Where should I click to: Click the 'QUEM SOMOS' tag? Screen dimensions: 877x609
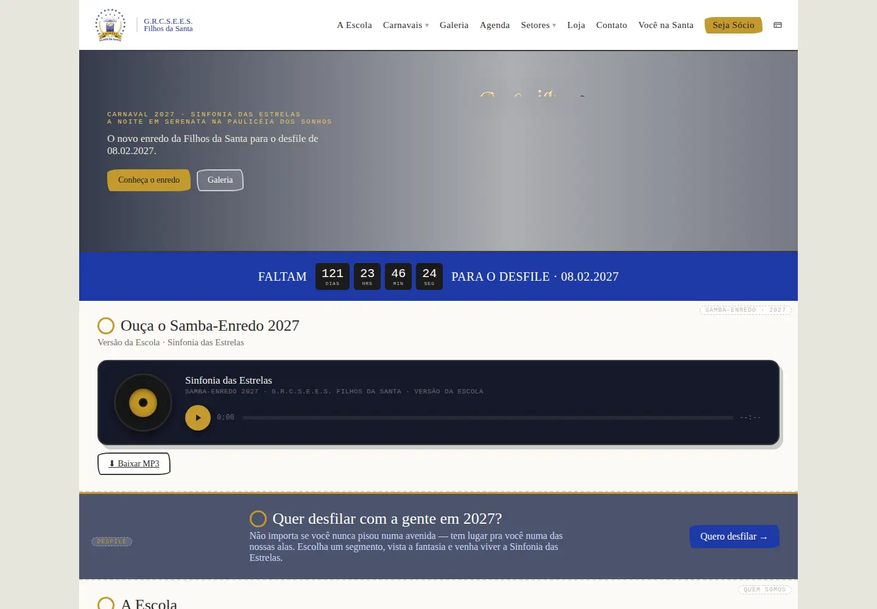point(765,590)
